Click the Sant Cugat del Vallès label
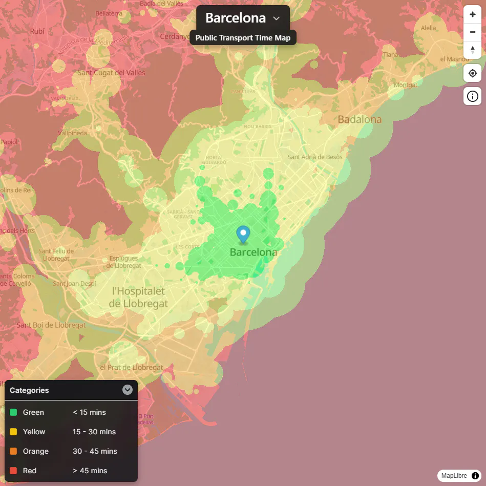 pos(111,73)
